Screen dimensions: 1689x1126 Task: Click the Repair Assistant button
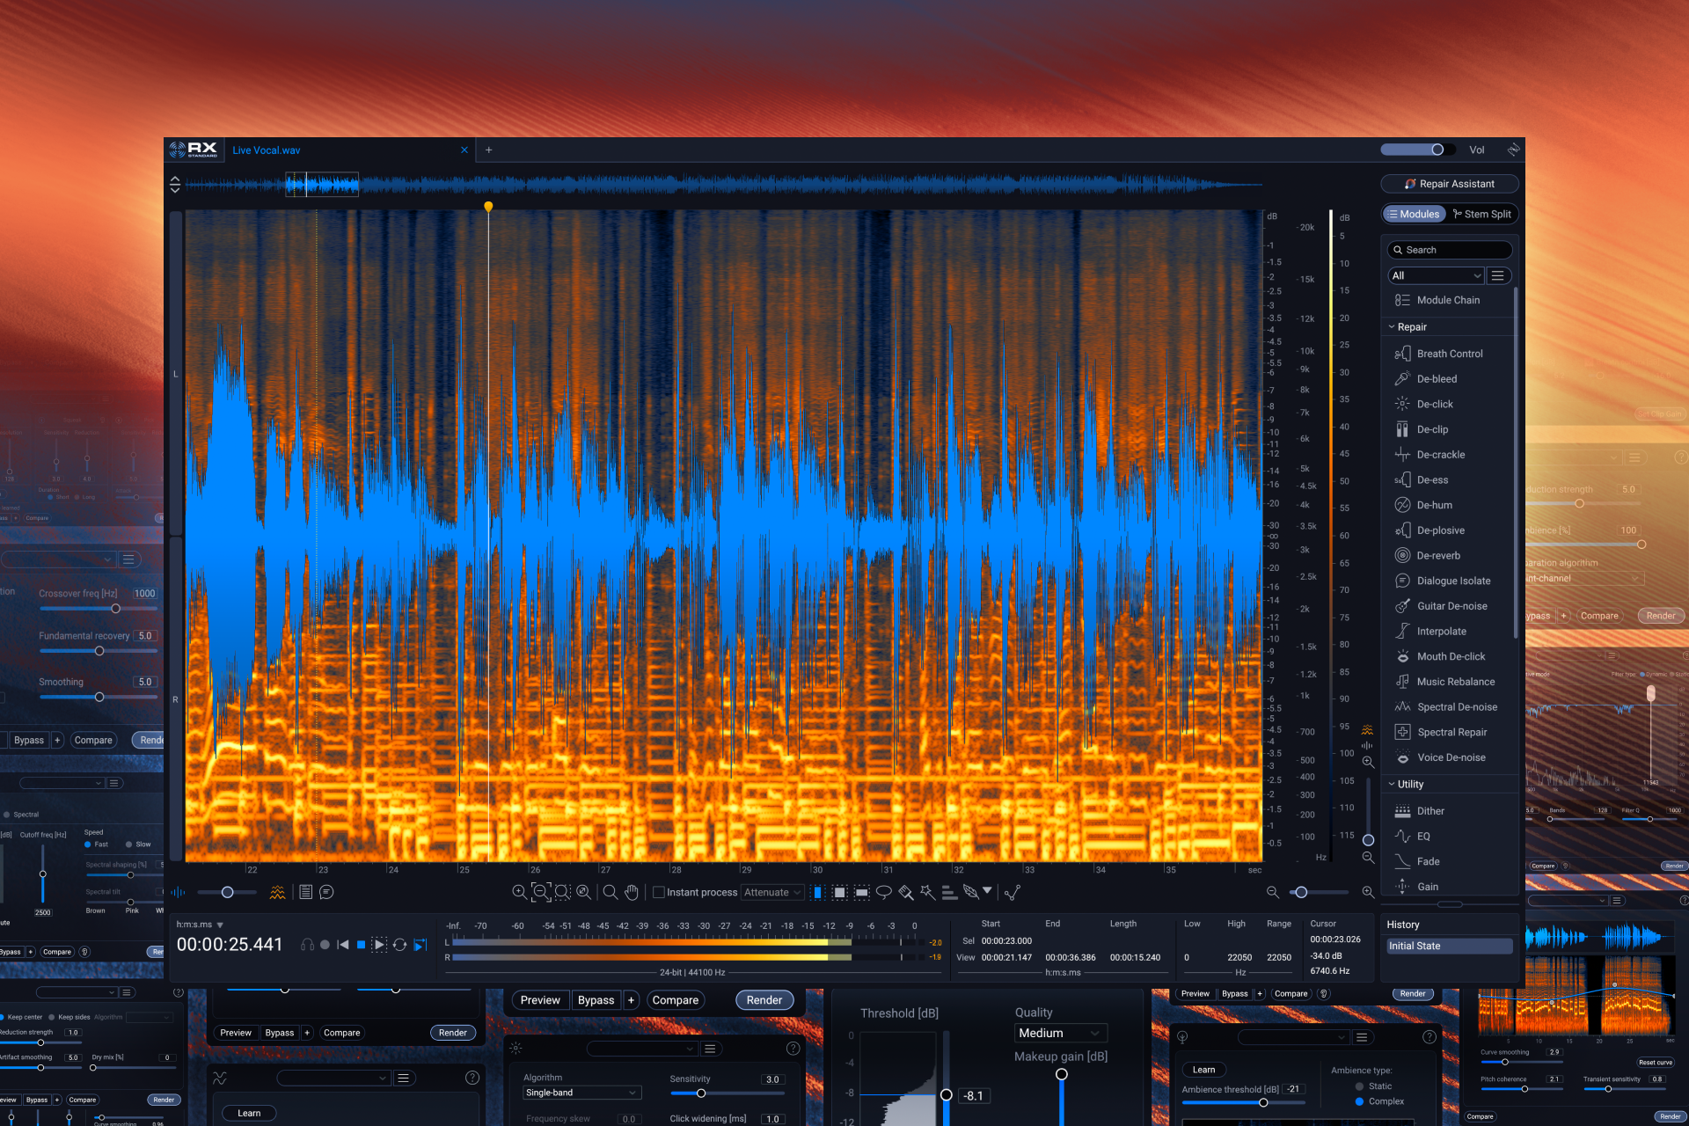[1449, 184]
